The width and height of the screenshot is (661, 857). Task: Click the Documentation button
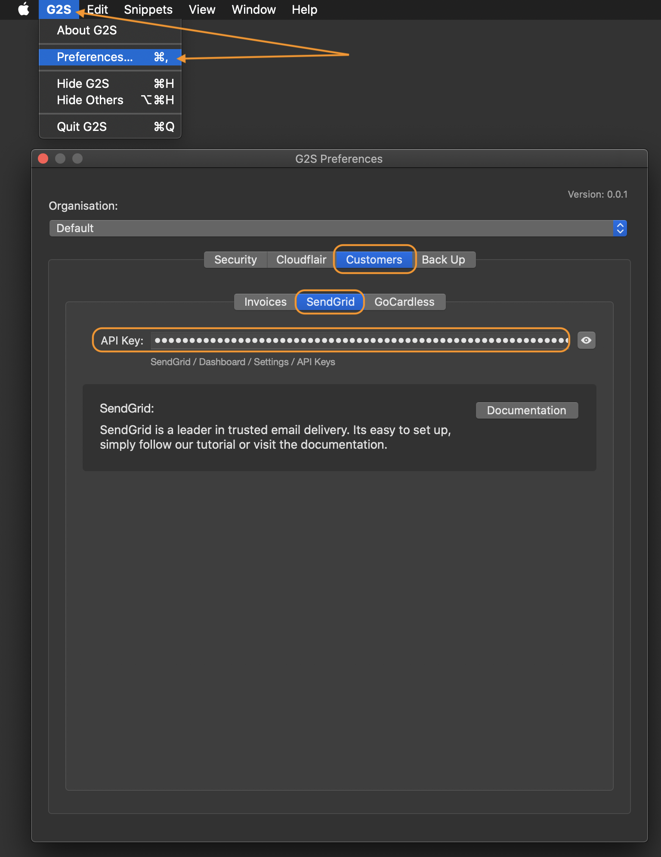(x=527, y=410)
